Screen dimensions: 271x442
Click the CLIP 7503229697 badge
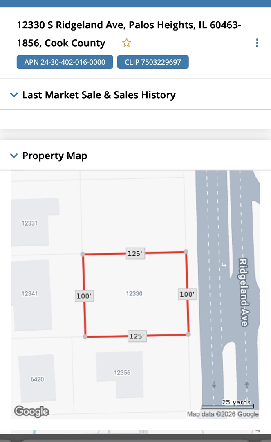[x=153, y=62]
